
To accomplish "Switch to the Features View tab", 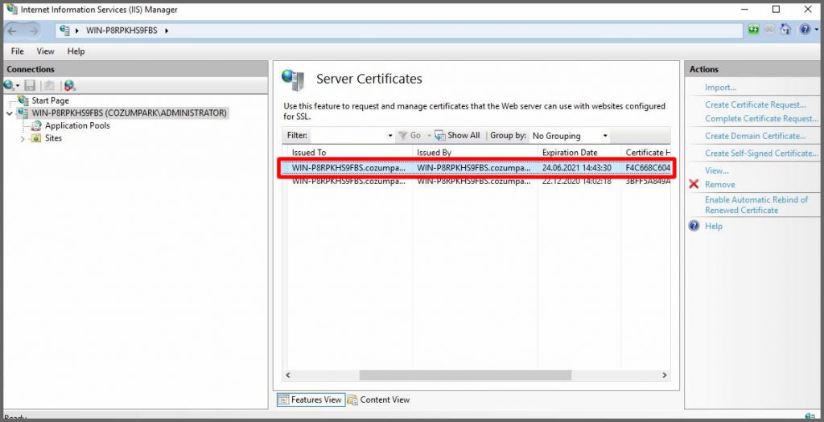I will point(311,399).
